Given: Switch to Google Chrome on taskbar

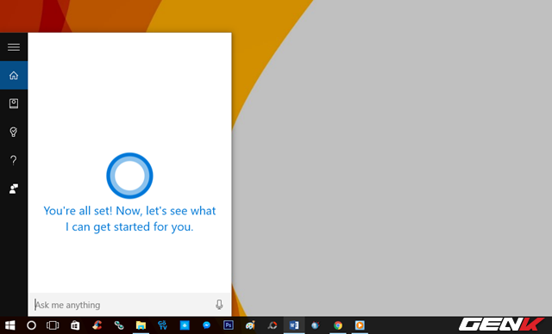Looking at the screenshot, I should tap(338, 325).
